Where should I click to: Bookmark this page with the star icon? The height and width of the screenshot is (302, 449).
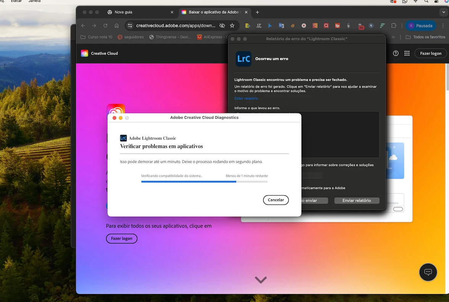point(232,26)
